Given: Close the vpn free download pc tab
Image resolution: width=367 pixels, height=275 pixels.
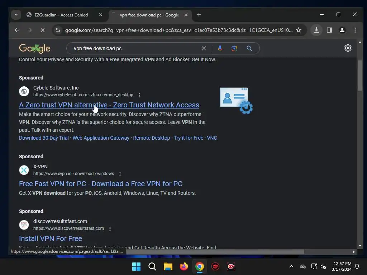Looking at the screenshot, I should point(186,15).
